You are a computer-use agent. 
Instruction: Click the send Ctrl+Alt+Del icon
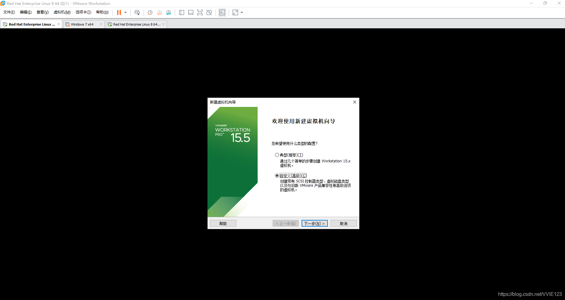[137, 12]
